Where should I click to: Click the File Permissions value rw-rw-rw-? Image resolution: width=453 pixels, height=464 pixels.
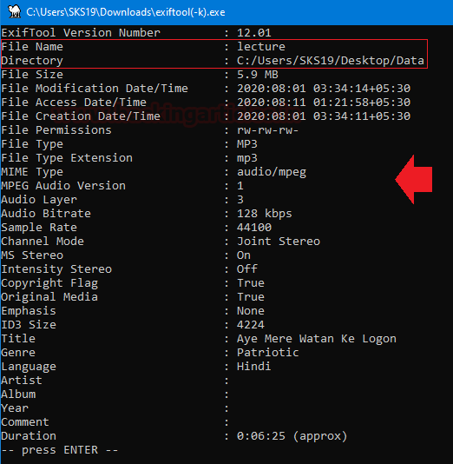click(x=268, y=130)
